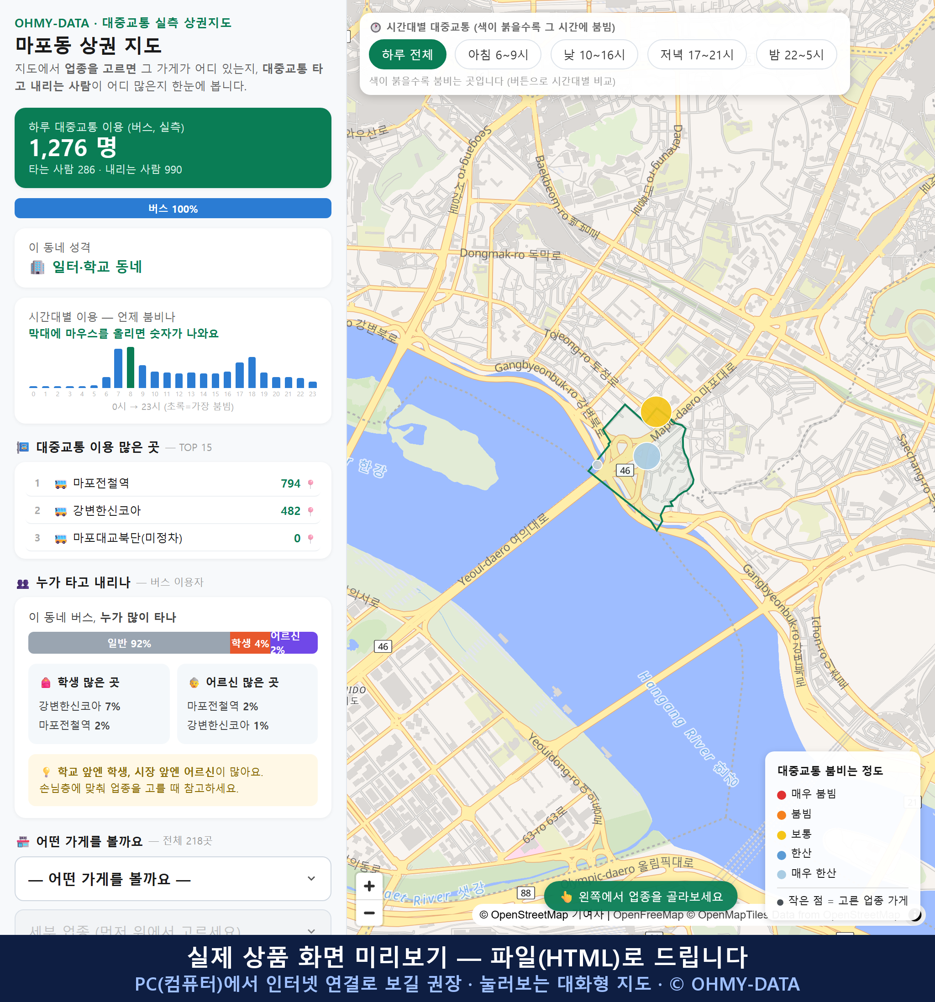This screenshot has height=1002, width=935.
Task: Click the 학생 4% segment
Action: (250, 643)
